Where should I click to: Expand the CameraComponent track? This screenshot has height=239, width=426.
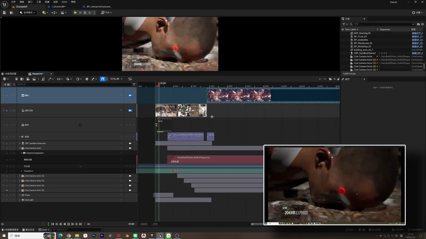pyautogui.click(x=22, y=153)
